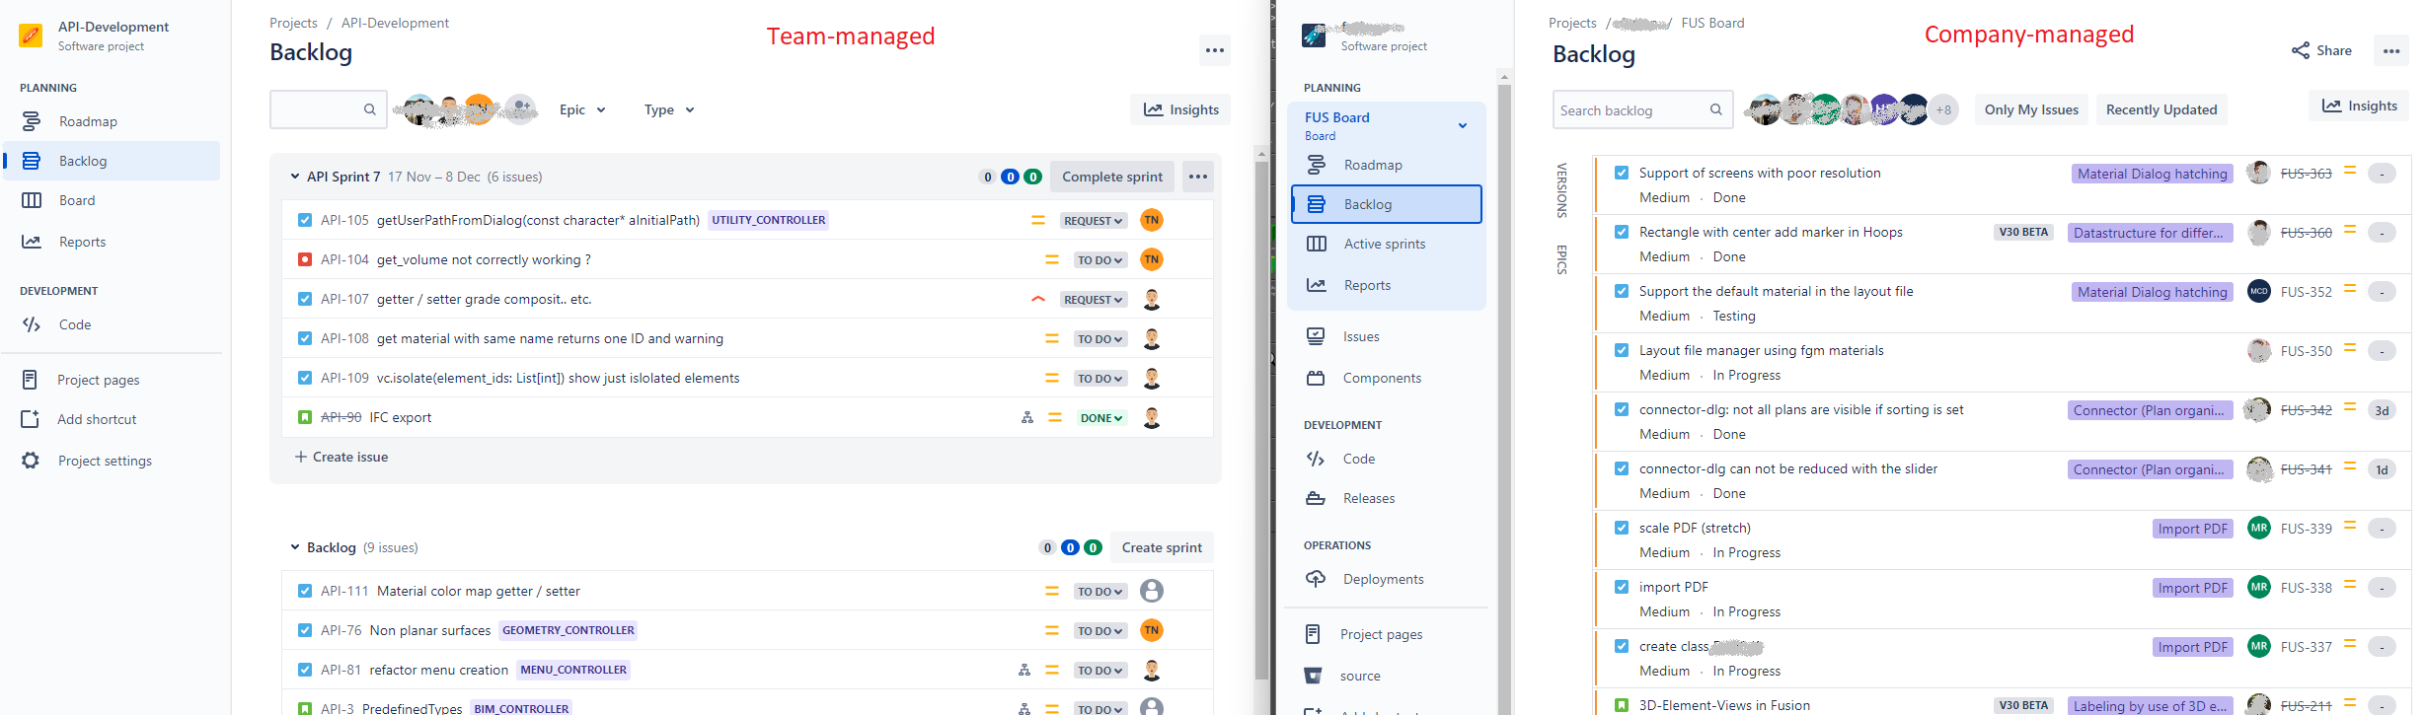
Task: Click the task type icon for FUS-363
Action: tap(1622, 173)
